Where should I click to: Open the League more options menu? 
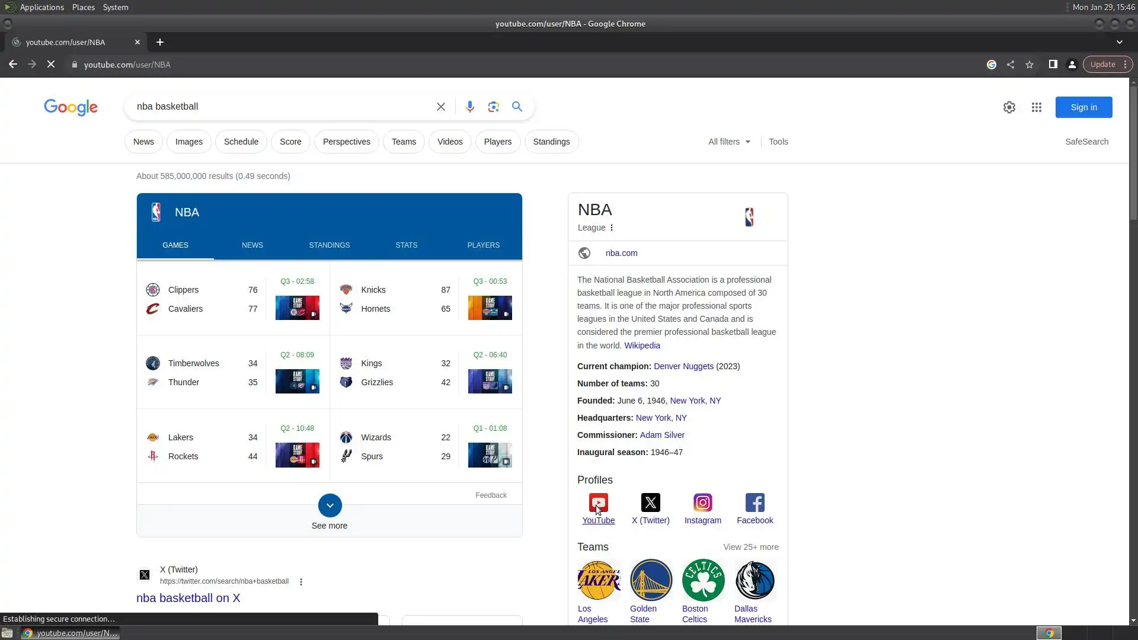point(612,228)
